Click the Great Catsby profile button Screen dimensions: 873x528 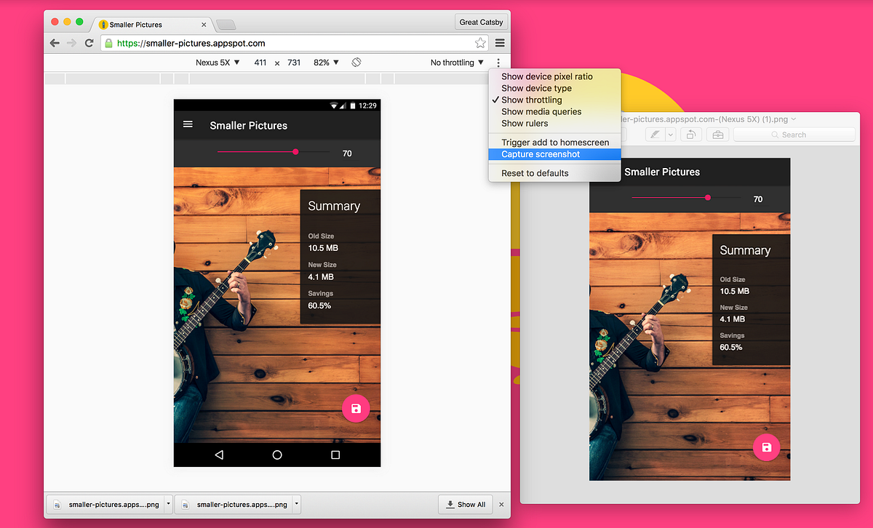coord(481,22)
